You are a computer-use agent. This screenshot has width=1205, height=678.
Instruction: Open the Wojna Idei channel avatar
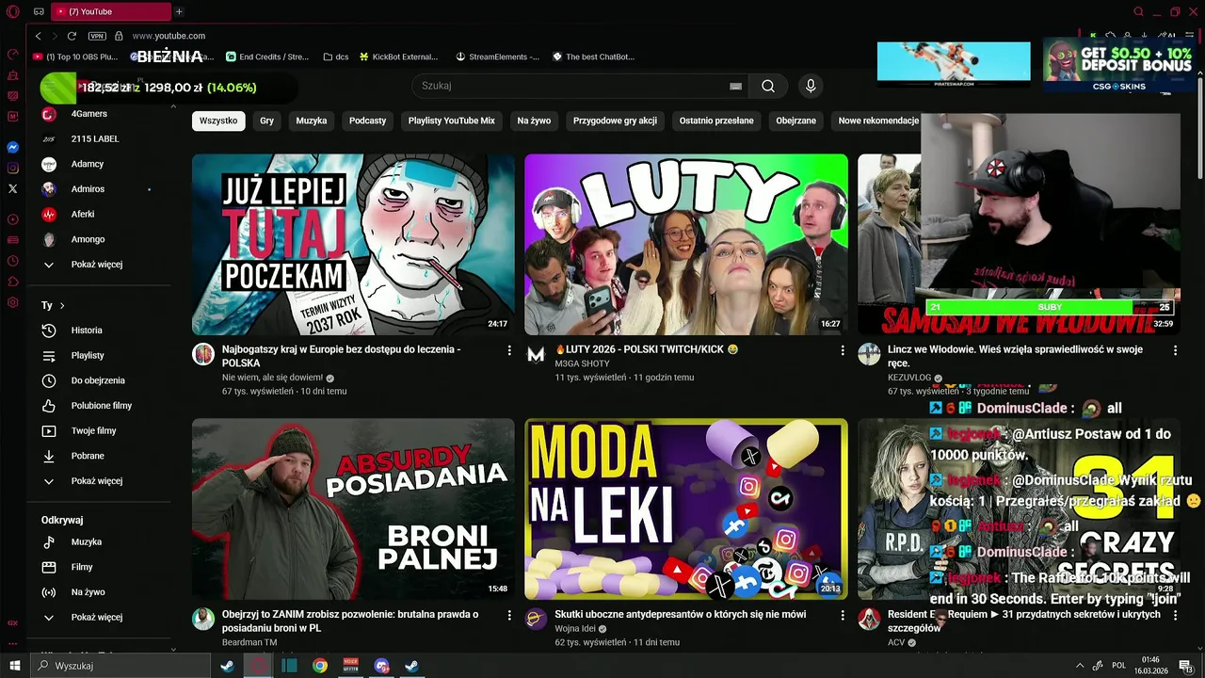[x=536, y=619]
